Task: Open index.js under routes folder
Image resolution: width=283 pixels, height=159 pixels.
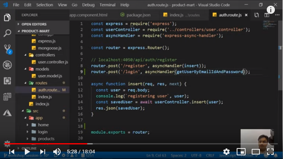Action: pos(45,97)
